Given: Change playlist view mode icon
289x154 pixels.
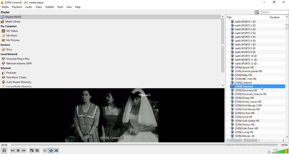Looking at the screenshot, I should click(257, 12).
